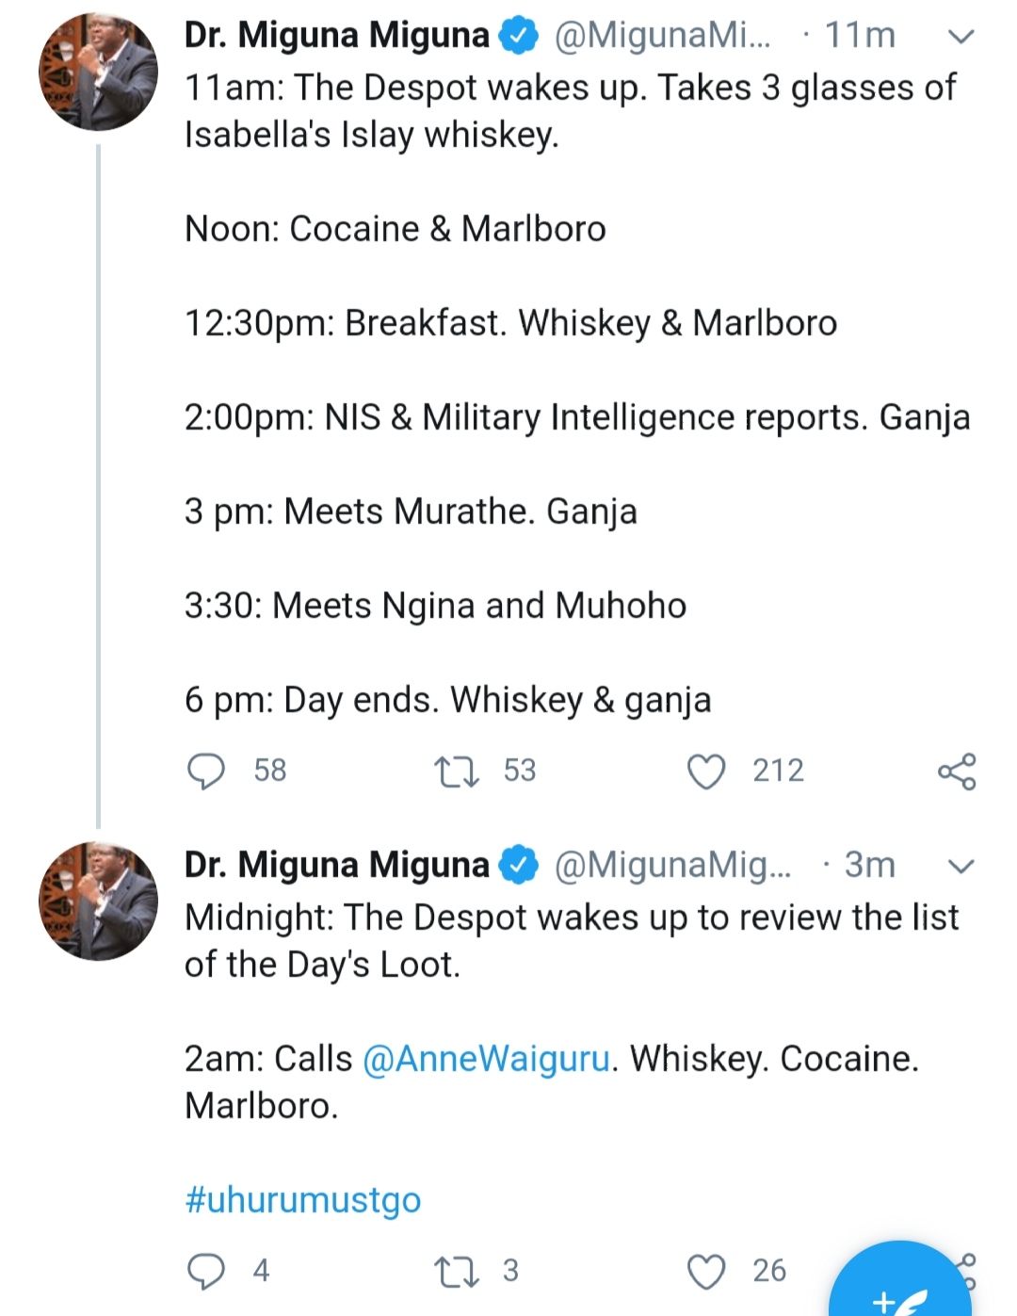The height and width of the screenshot is (1316, 1017).
Task: Tap the verified badge on first tweet
Action: (x=518, y=36)
